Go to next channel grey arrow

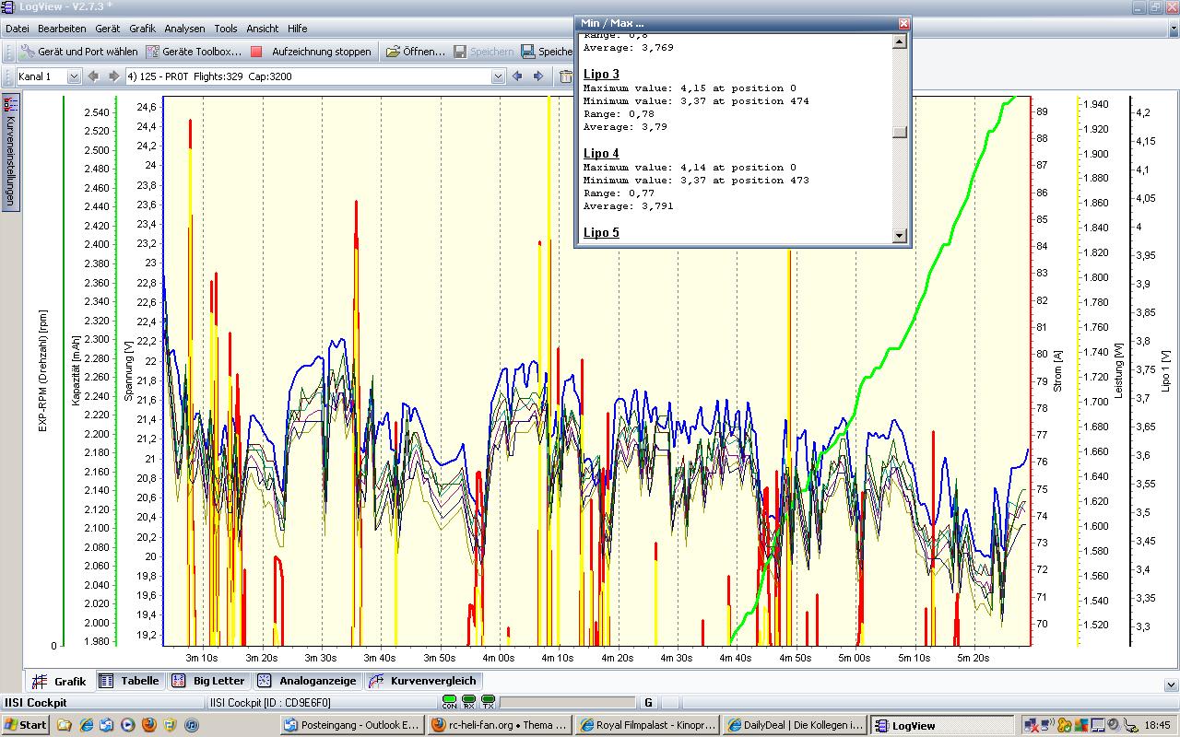coord(113,76)
